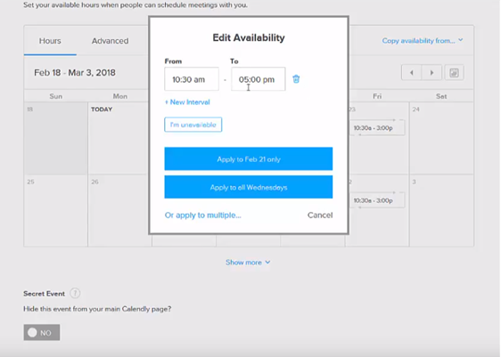Add a New Interval
This screenshot has height=357, width=501.
tap(187, 102)
